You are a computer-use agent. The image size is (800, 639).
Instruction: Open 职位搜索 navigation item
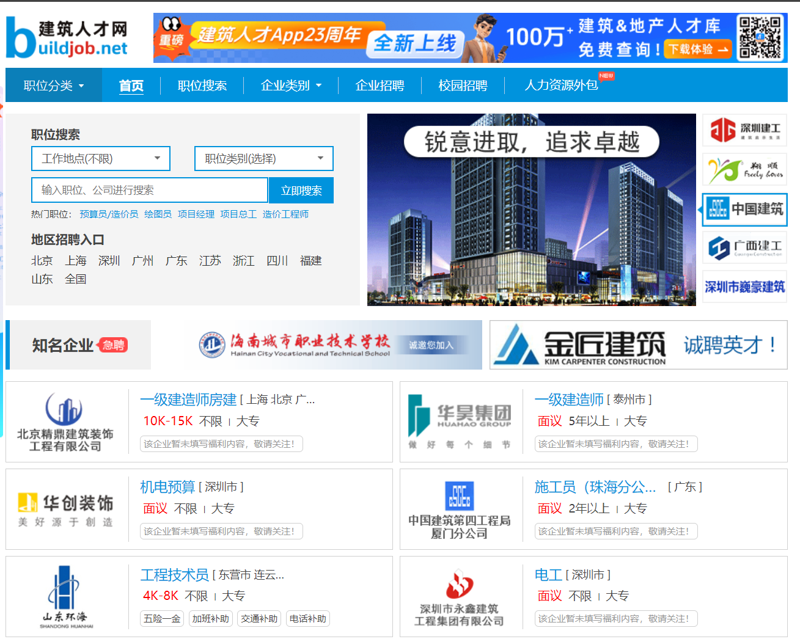click(x=202, y=86)
